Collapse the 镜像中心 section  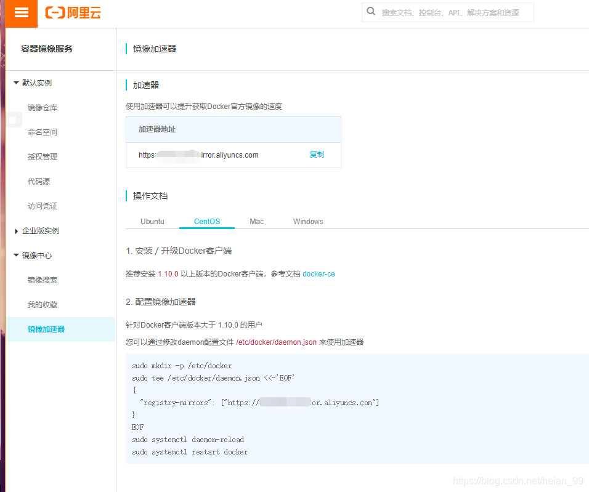16,256
